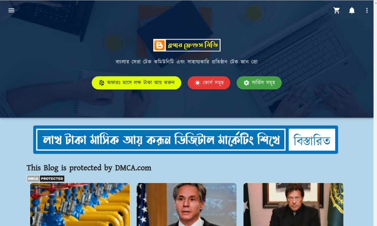Click the blue digital marketing banner text

pos(161,140)
